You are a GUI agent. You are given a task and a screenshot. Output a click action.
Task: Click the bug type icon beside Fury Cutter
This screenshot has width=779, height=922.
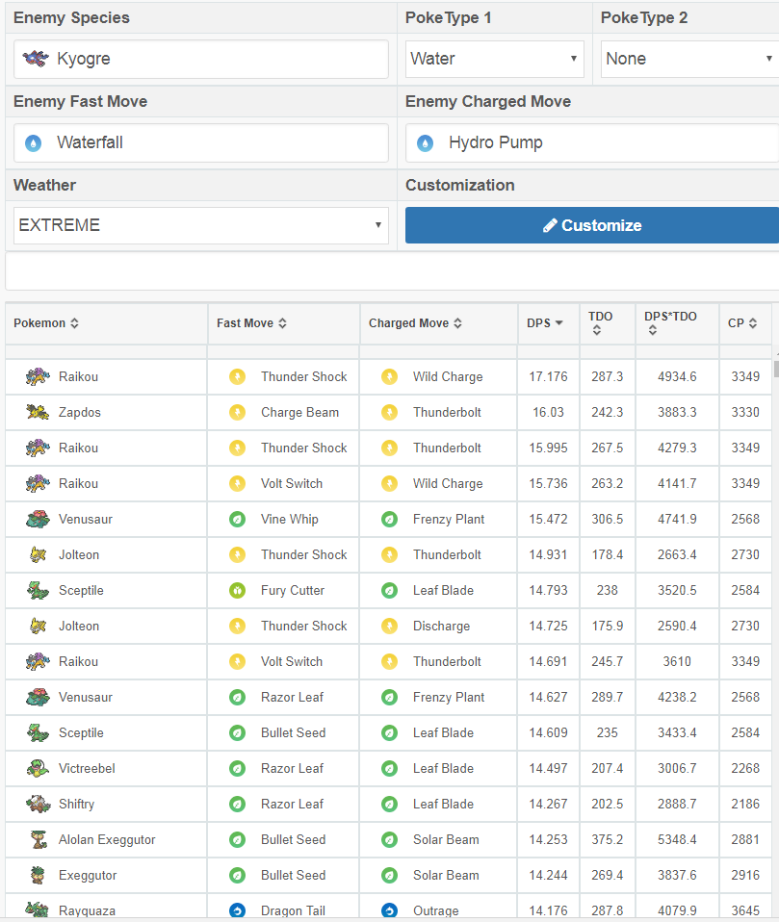(237, 590)
